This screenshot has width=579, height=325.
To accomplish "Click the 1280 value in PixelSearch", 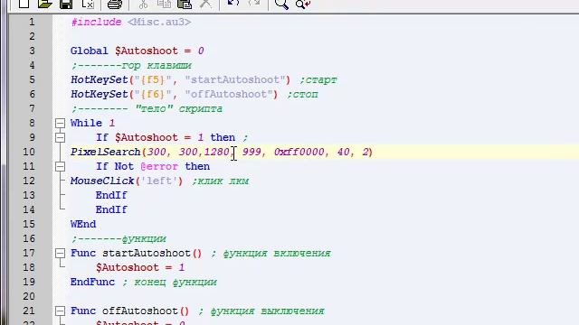I will [x=216, y=152].
